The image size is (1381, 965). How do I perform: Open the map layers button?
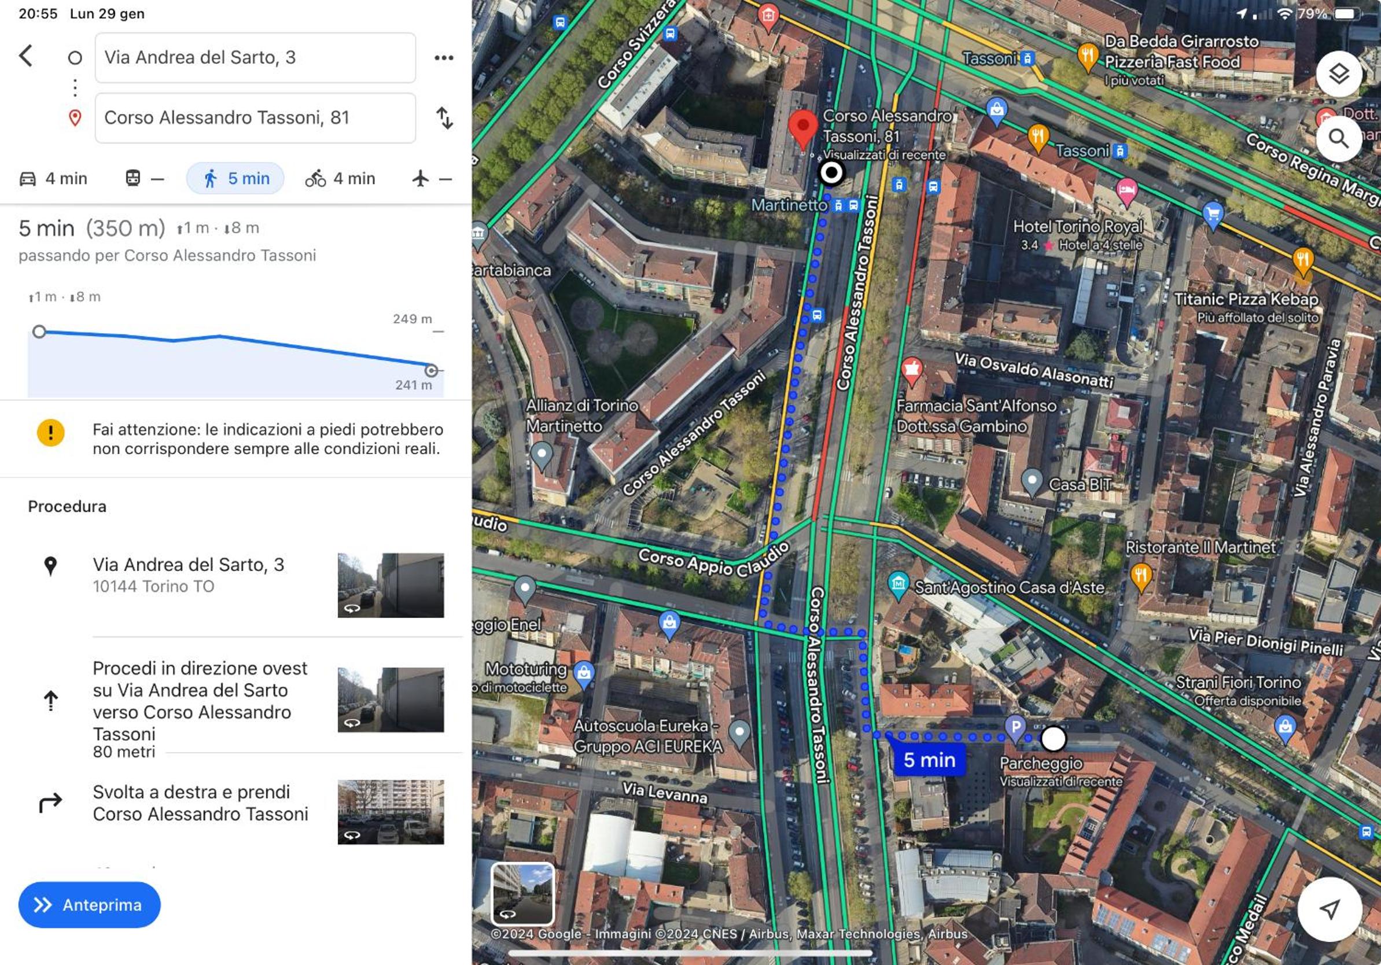[1339, 75]
